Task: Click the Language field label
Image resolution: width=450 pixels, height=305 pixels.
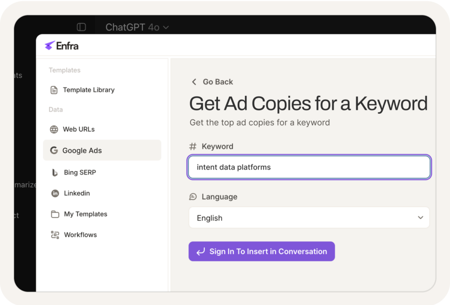Action: click(x=220, y=197)
